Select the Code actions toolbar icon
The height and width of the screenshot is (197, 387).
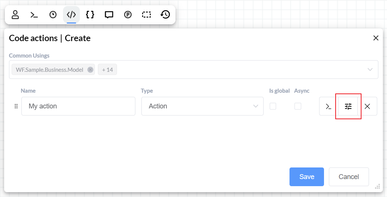pos(71,15)
